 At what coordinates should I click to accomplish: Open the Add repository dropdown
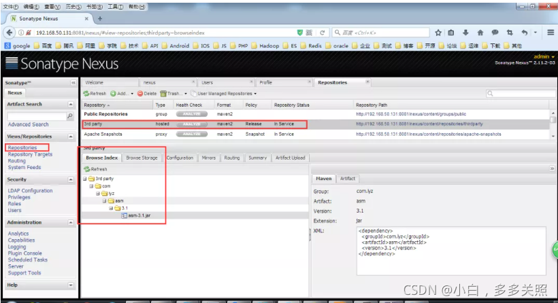[122, 94]
